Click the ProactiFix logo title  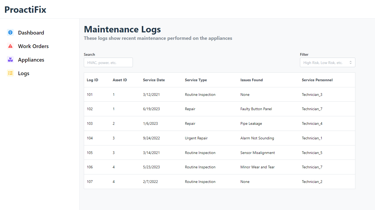[x=25, y=10]
